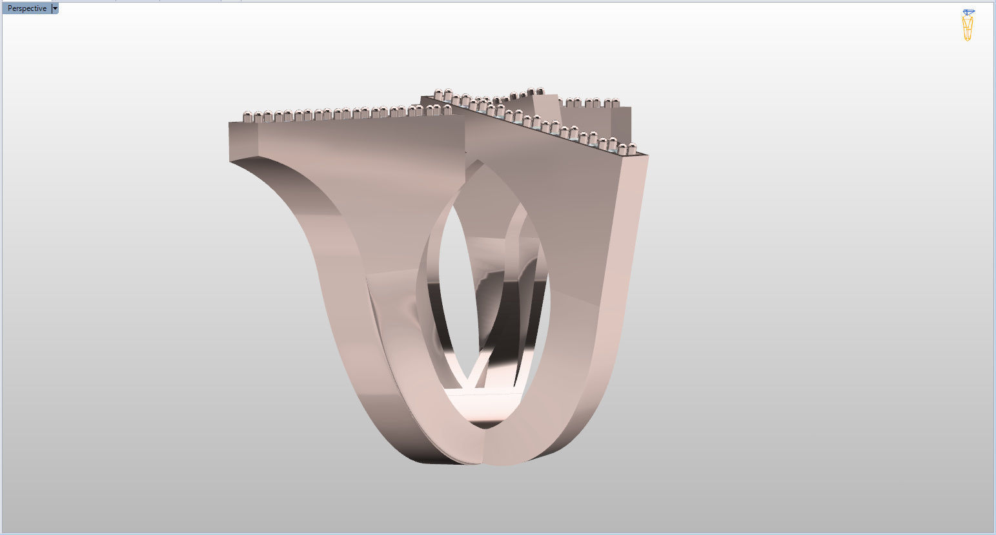Open the Perspective viewport dropdown arrow menu

(x=55, y=8)
